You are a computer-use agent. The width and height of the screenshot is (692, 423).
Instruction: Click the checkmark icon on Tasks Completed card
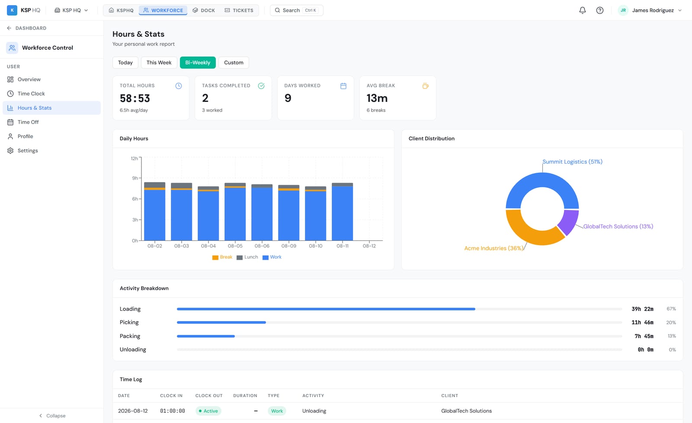tap(261, 86)
